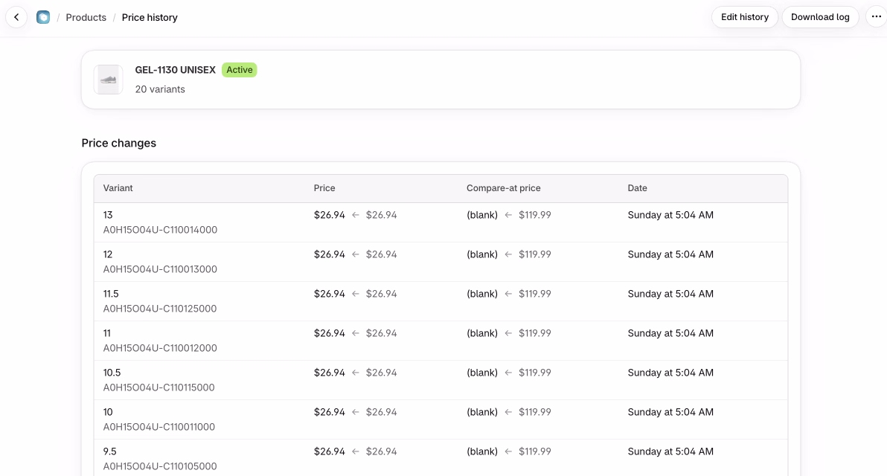887x476 pixels.
Task: Click new price $26.94 for variant 13
Action: point(329,215)
